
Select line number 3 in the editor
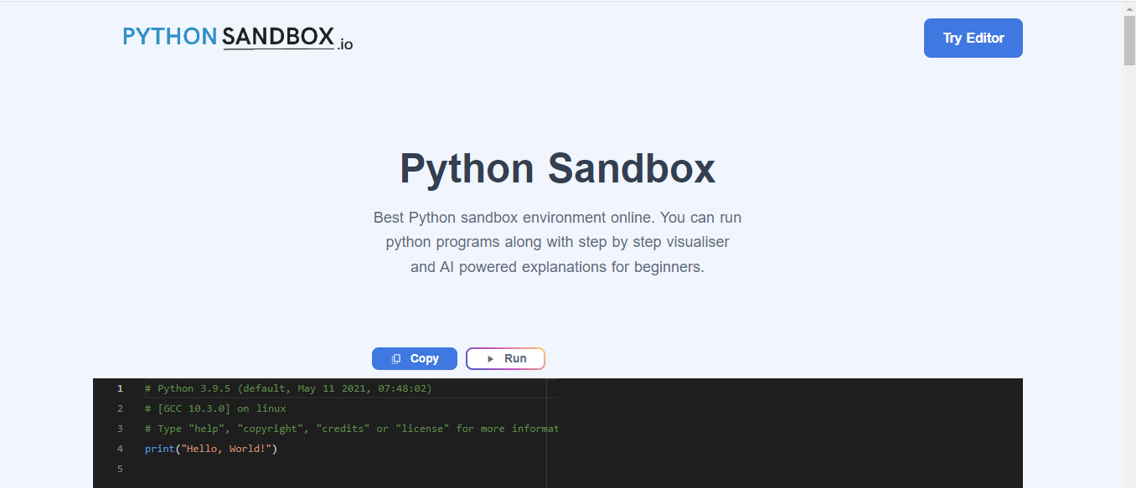120,429
